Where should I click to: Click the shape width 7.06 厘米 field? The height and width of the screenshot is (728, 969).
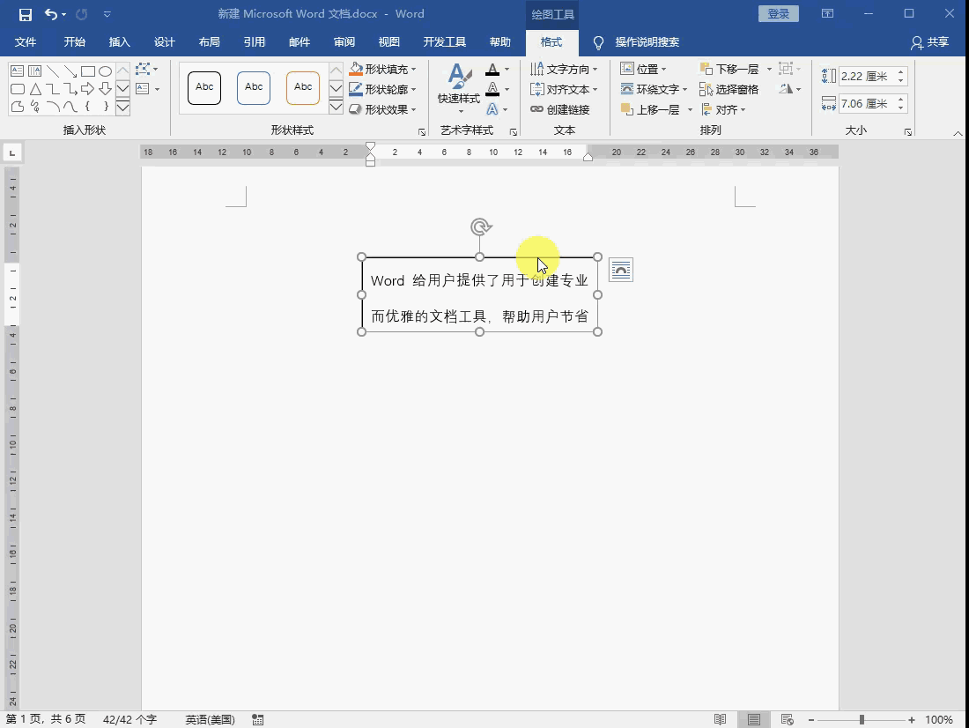click(867, 103)
